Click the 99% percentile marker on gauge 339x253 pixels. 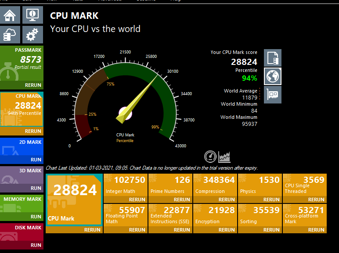click(155, 127)
